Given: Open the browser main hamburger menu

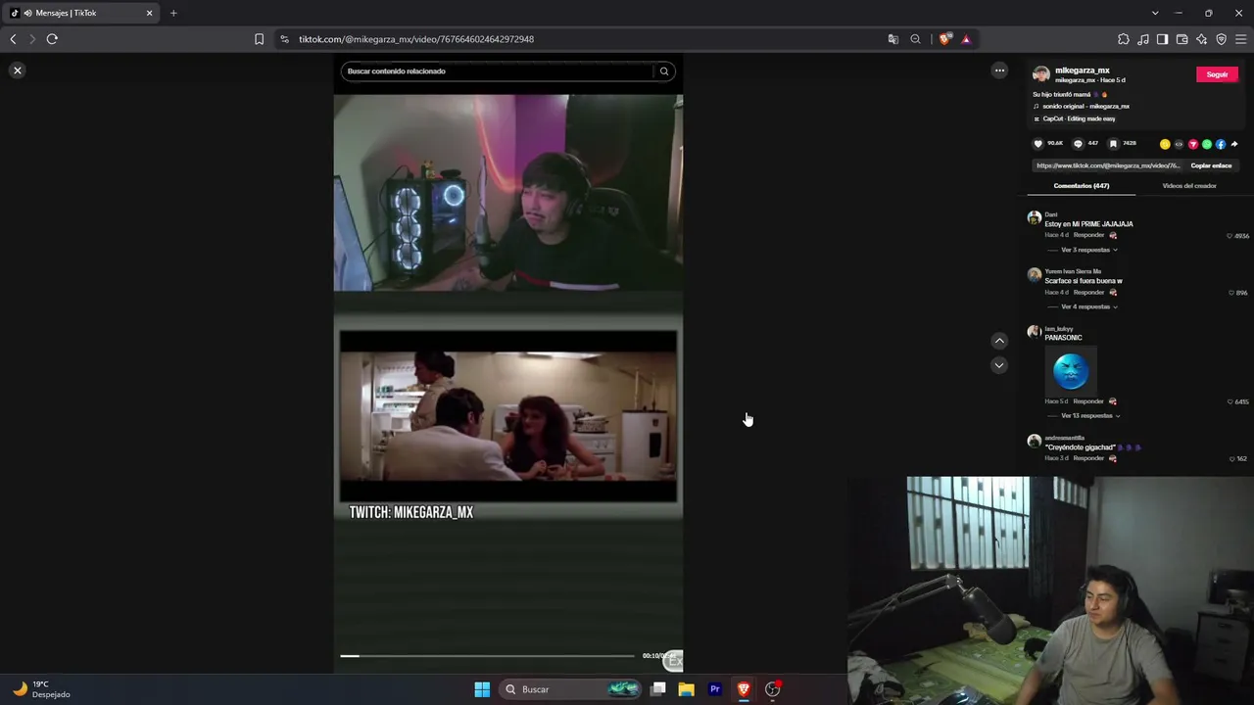Looking at the screenshot, I should click(1240, 39).
